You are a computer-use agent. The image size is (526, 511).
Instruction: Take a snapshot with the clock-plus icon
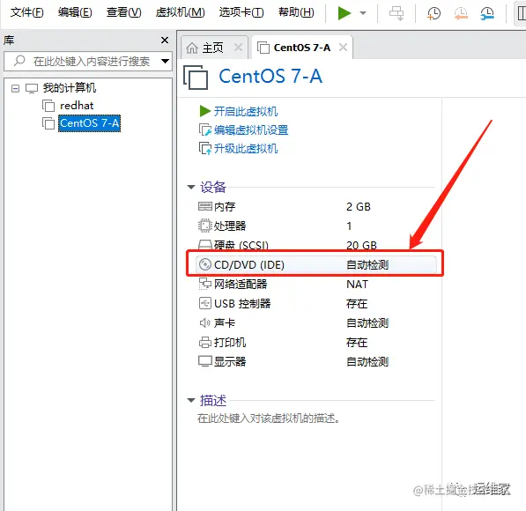tap(433, 13)
